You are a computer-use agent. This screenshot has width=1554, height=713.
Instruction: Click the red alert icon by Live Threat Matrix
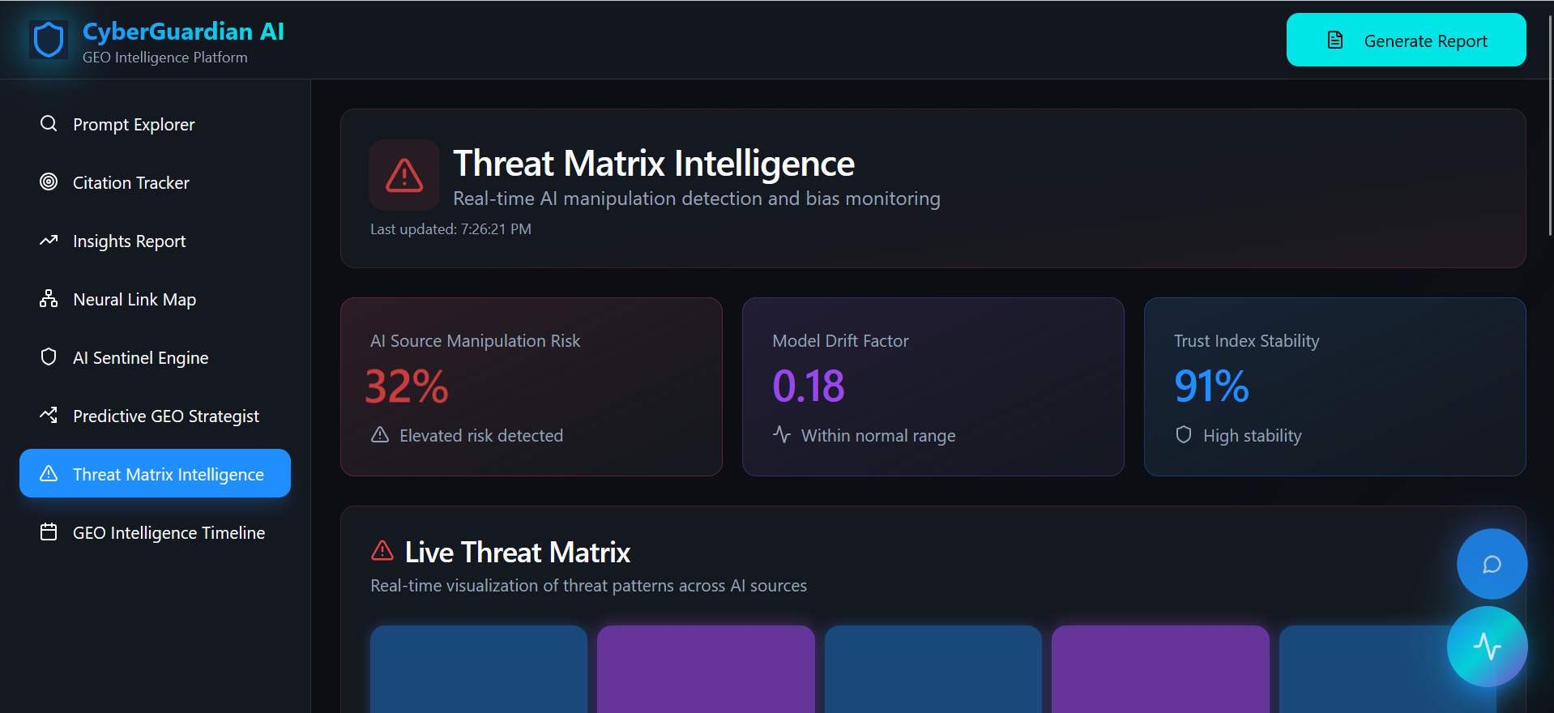click(x=382, y=551)
